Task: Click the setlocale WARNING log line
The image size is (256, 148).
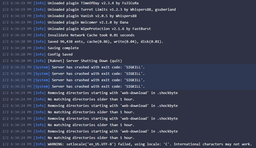Action: click(x=150, y=144)
